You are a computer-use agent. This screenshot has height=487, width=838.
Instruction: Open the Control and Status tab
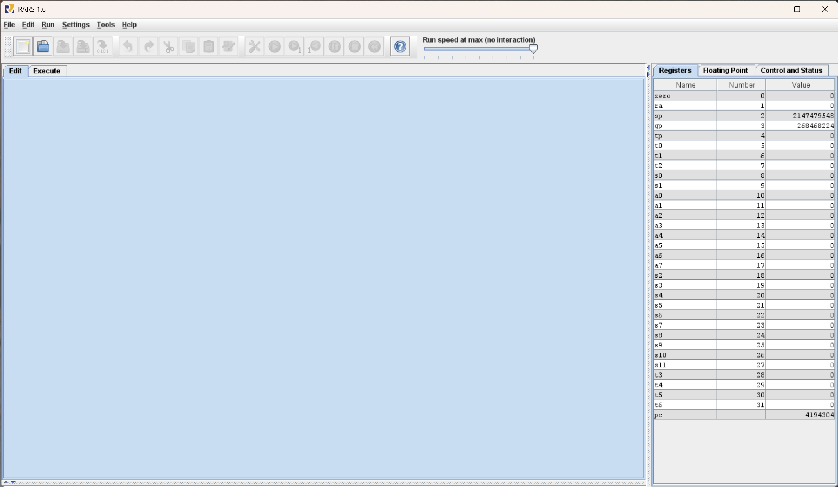click(x=791, y=70)
